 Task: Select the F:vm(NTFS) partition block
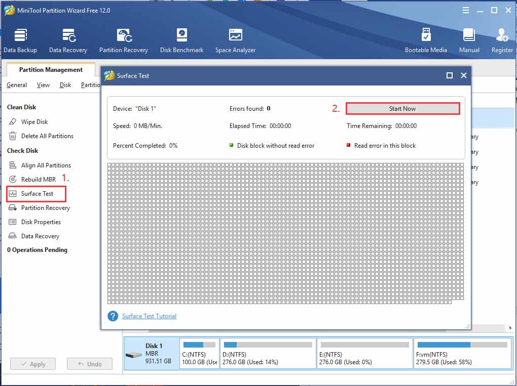pyautogui.click(x=462, y=354)
